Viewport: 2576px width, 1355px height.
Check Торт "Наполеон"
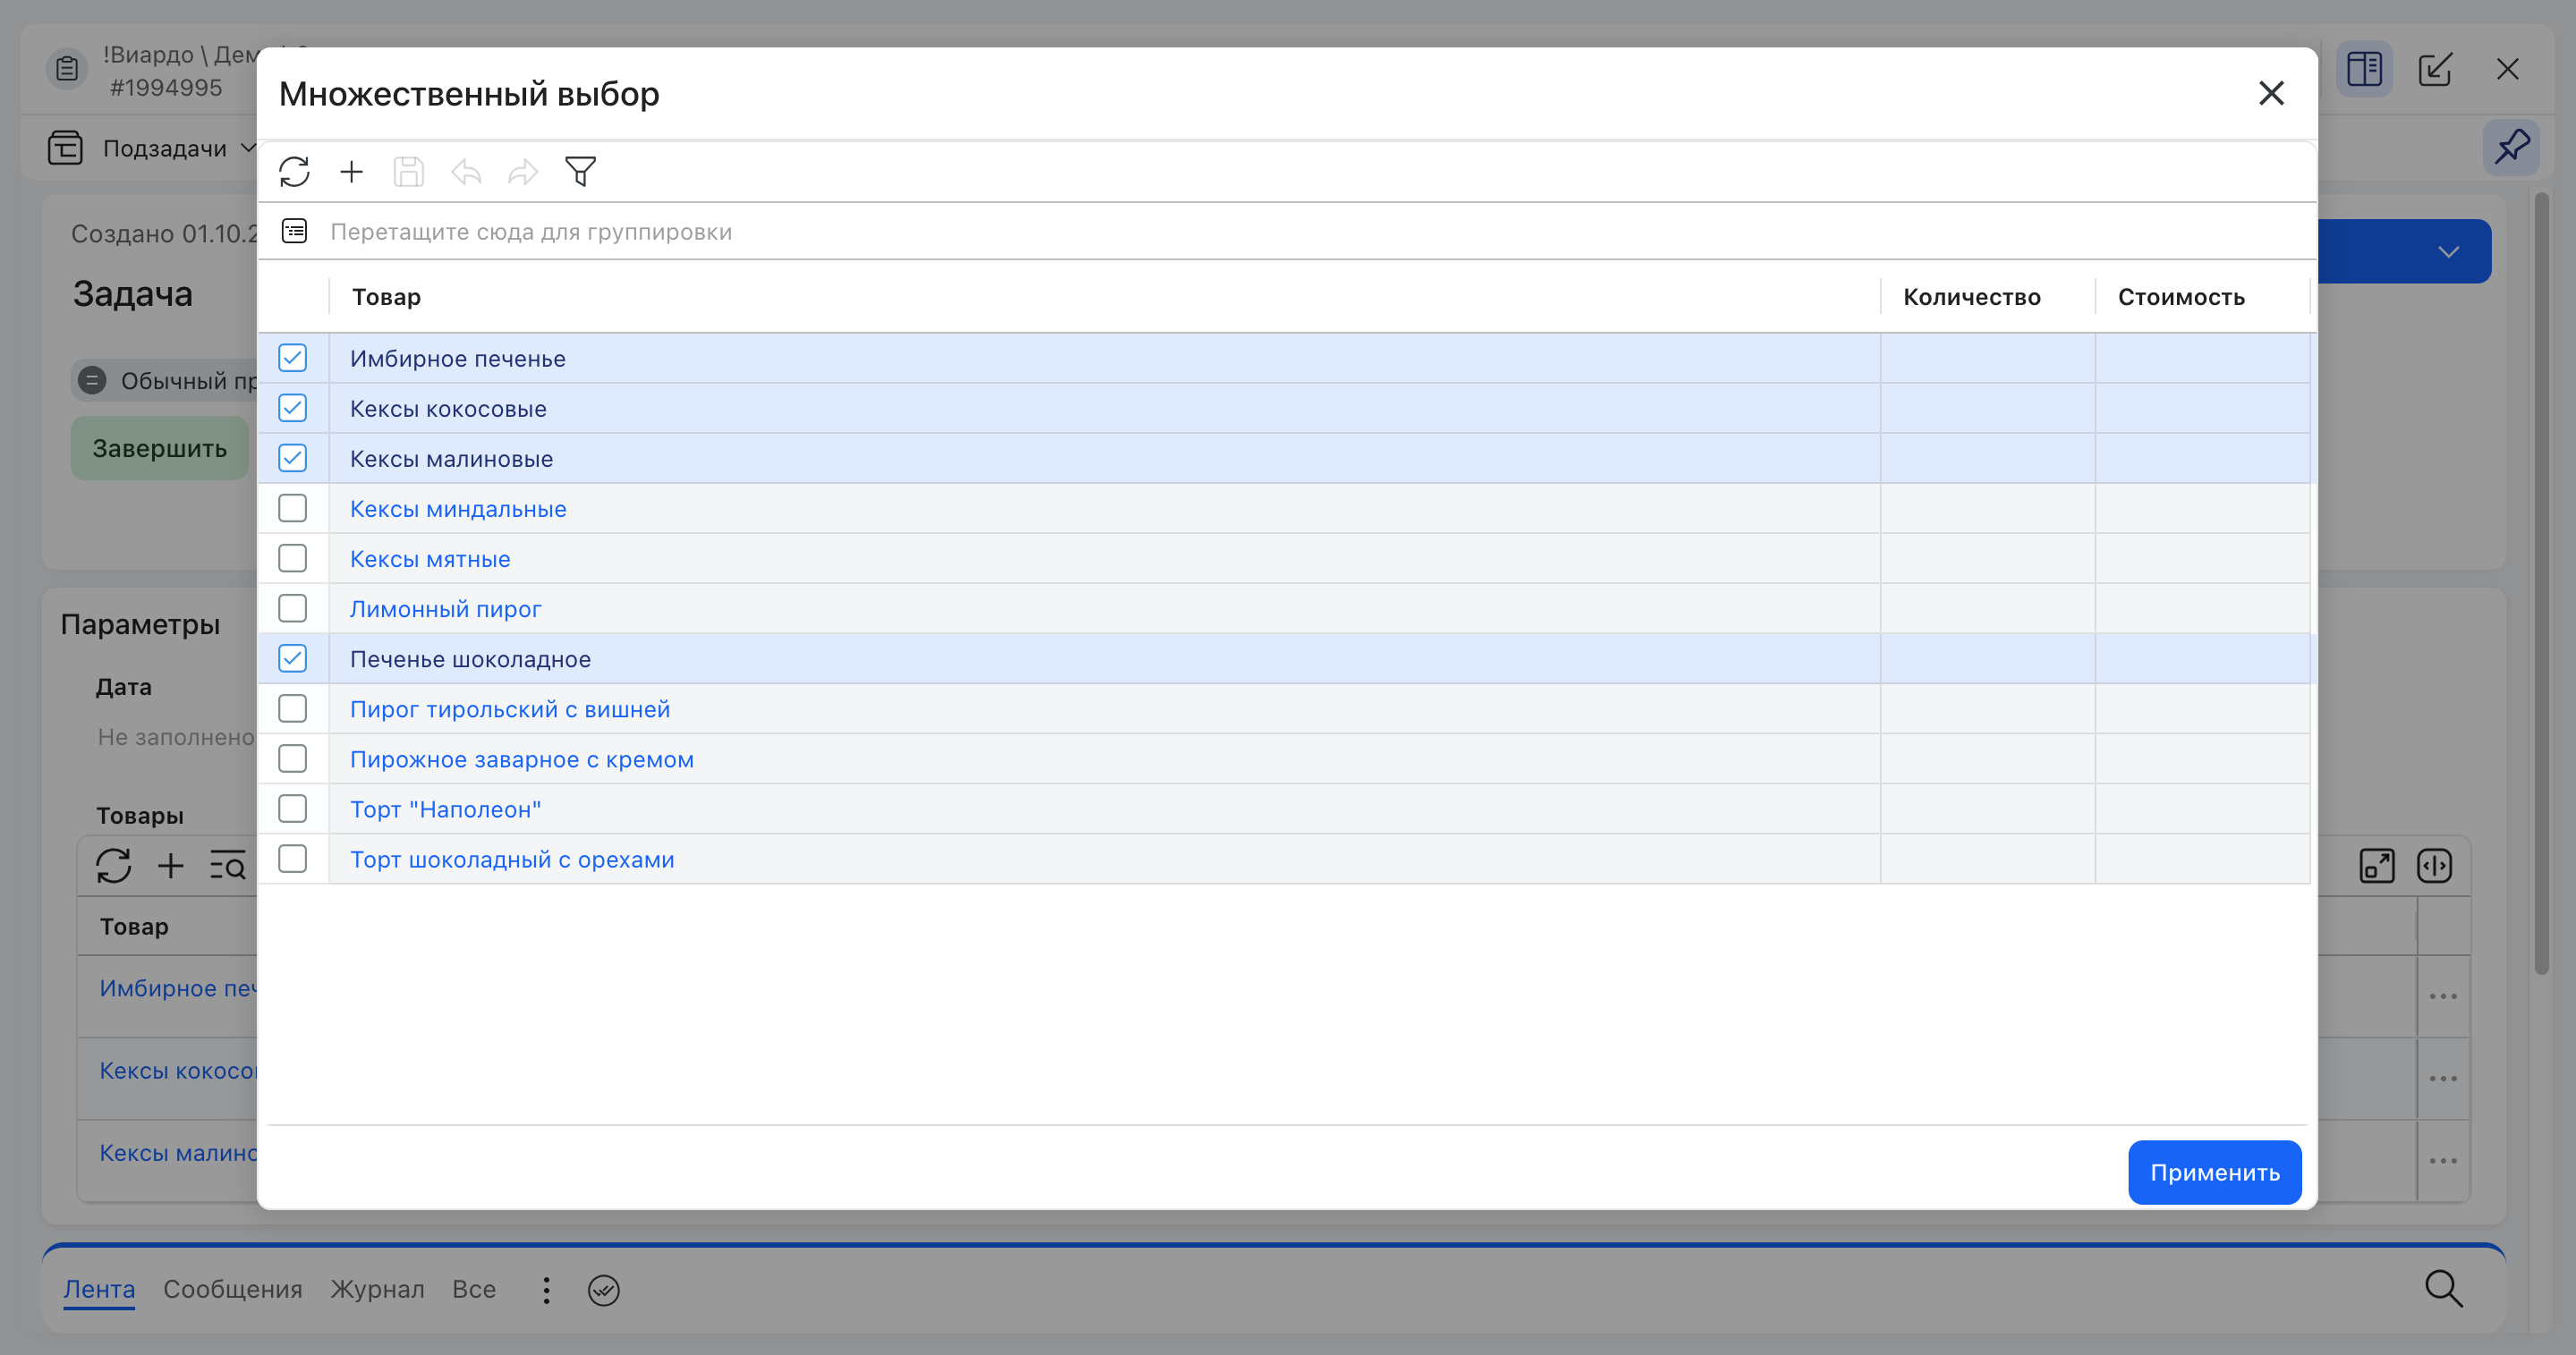point(292,809)
